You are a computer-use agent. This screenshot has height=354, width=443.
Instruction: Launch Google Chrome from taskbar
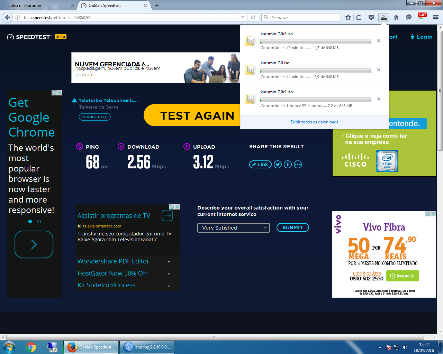(x=31, y=347)
